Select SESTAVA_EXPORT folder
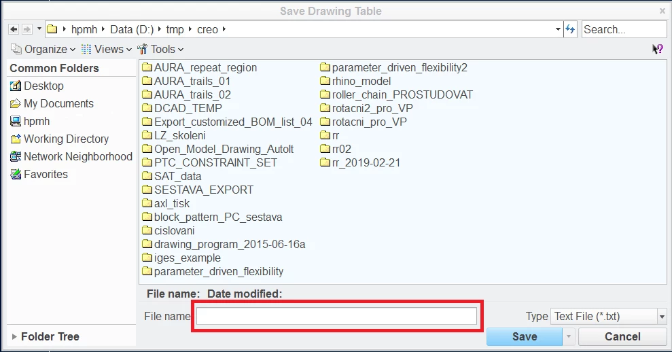672x352 pixels. pyautogui.click(x=198, y=190)
